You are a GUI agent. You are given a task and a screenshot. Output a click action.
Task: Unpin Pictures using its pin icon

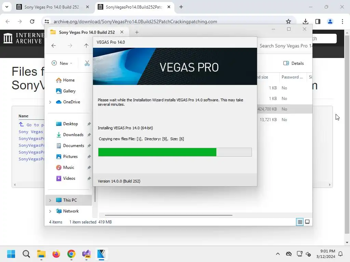[x=89, y=157]
